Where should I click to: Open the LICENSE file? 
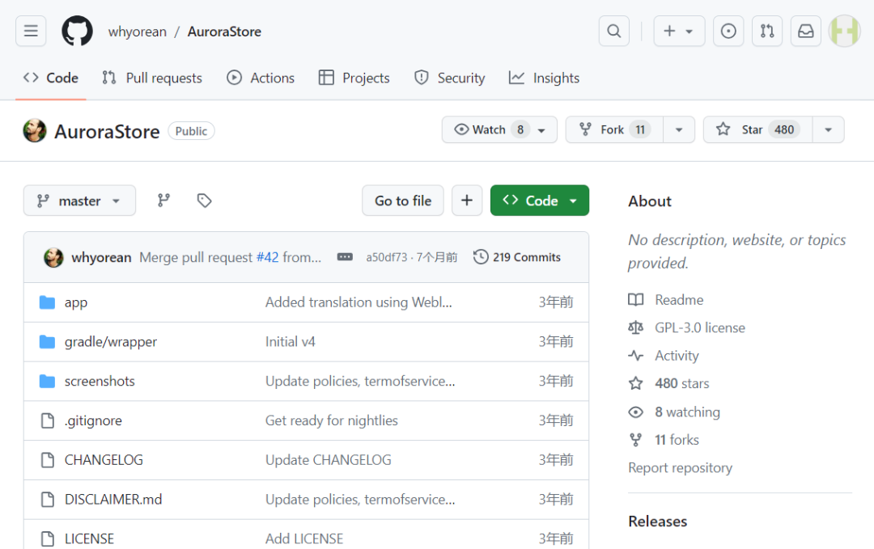[x=89, y=539]
